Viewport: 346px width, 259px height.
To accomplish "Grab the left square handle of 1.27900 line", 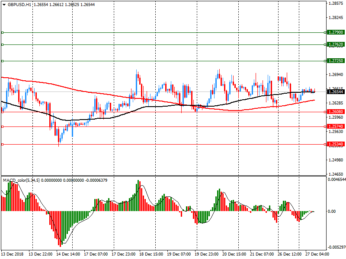I will 2,32.
